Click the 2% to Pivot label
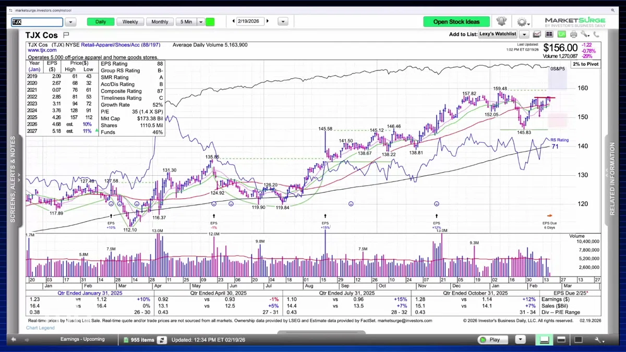626x352 pixels. tap(585, 64)
